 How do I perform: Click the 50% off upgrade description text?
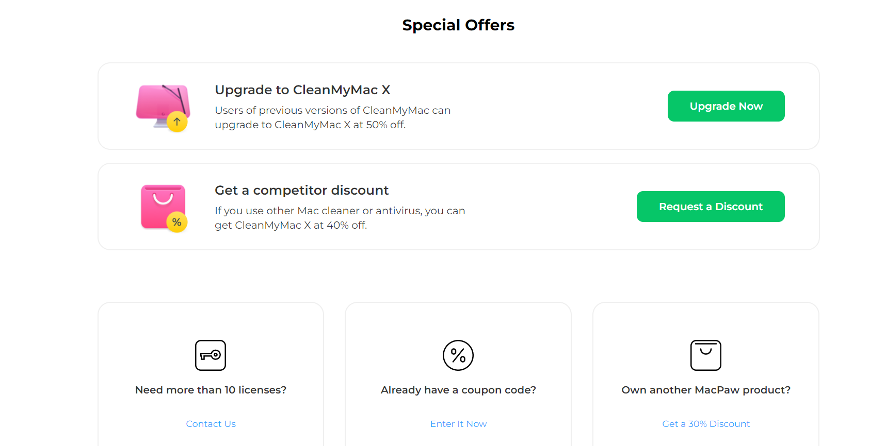tap(332, 117)
